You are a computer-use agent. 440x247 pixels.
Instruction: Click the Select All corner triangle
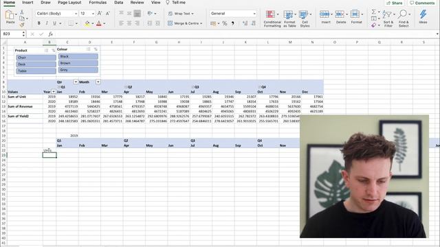tap(3, 43)
